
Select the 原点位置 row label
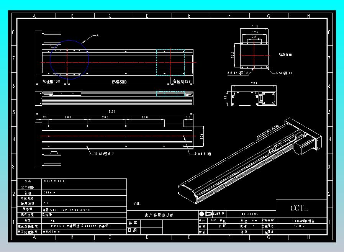click(x=27, y=215)
